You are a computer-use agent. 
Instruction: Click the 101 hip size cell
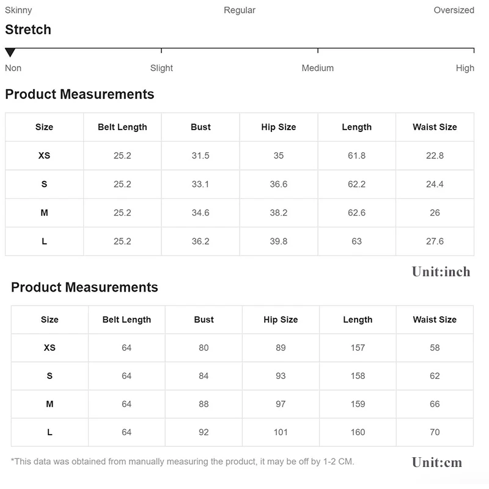coord(281,432)
